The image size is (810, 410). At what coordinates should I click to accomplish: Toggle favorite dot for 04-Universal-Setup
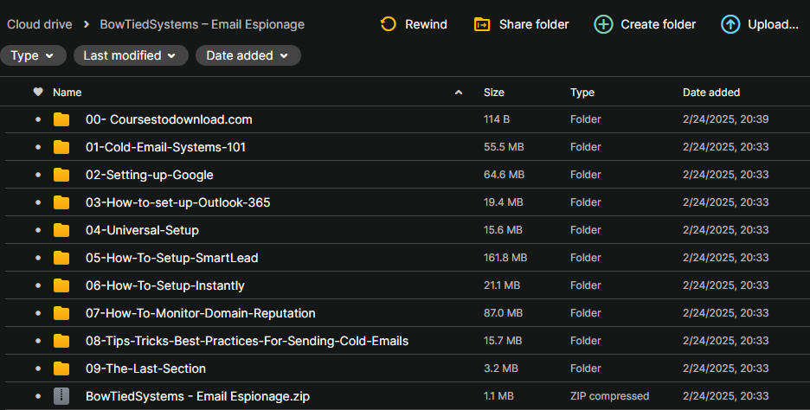coord(38,230)
